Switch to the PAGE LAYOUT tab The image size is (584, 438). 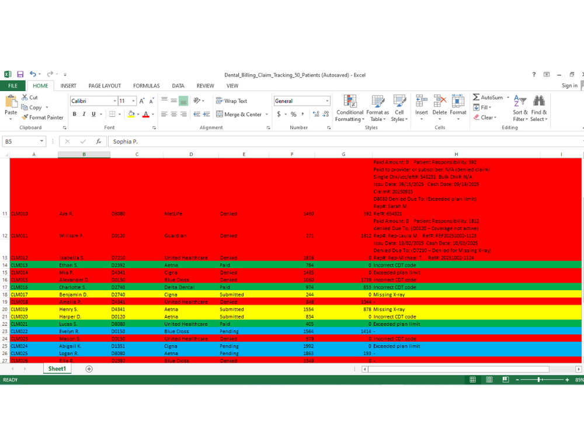pos(105,86)
